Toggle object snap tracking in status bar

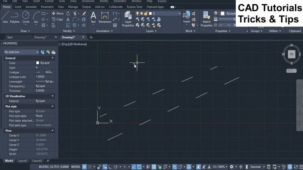[134, 167]
